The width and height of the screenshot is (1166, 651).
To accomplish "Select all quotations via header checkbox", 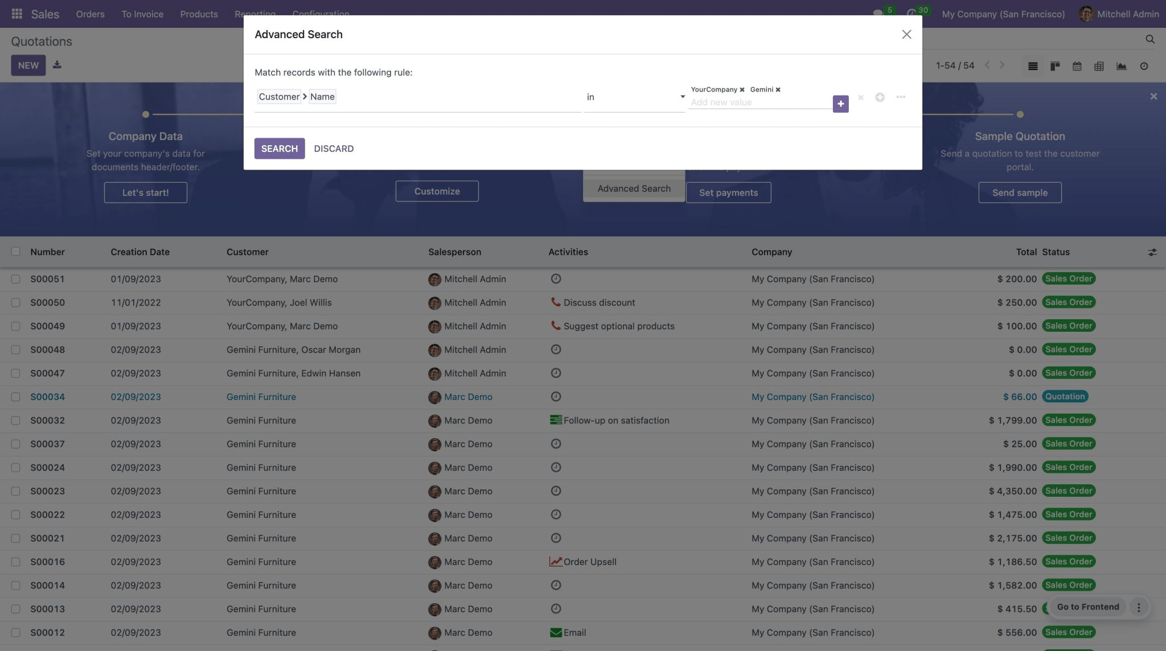I will 15,251.
